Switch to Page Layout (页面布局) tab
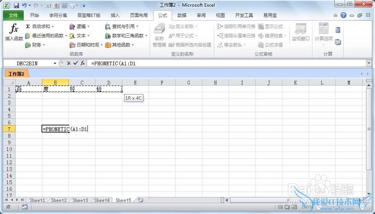 coord(139,15)
